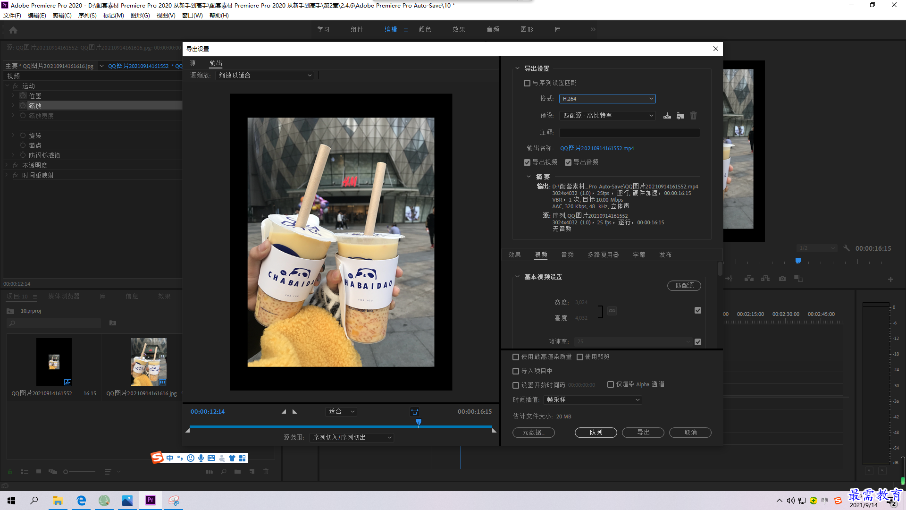Click the plus button editor icon
Viewport: 906px width, 510px height.
tap(890, 280)
